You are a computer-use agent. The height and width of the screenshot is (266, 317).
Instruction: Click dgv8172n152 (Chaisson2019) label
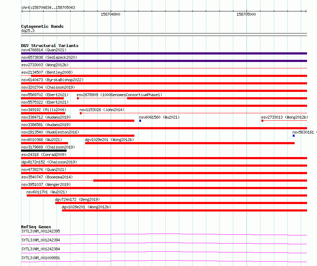tap(49, 162)
